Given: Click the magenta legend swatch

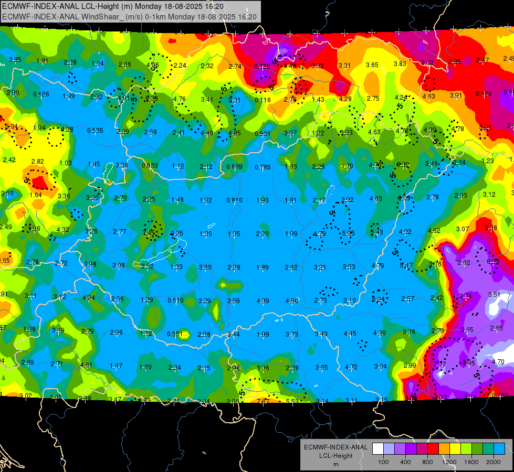Looking at the screenshot, I should (x=422, y=448).
